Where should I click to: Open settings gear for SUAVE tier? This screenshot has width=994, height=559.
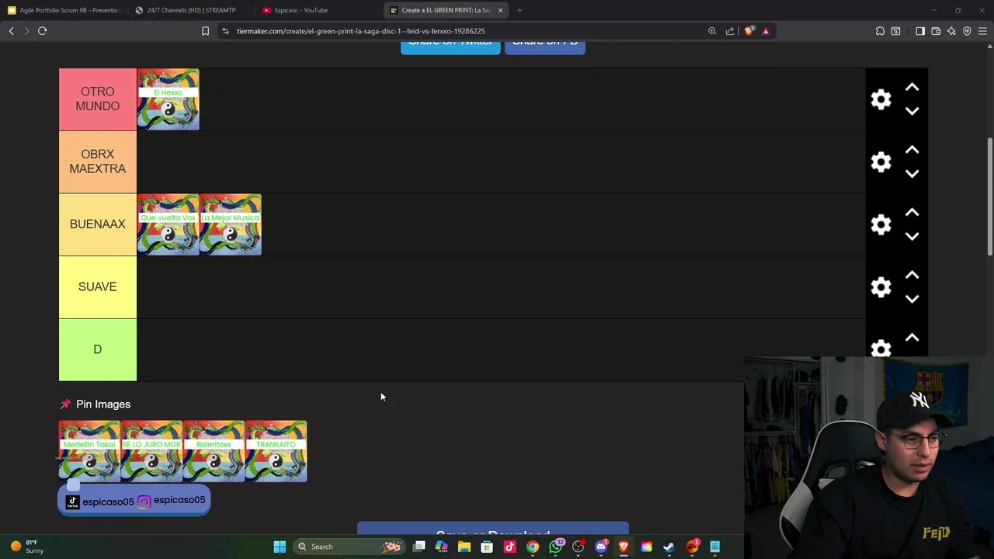click(881, 287)
